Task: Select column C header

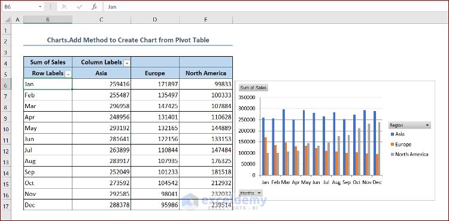Action: click(x=101, y=20)
